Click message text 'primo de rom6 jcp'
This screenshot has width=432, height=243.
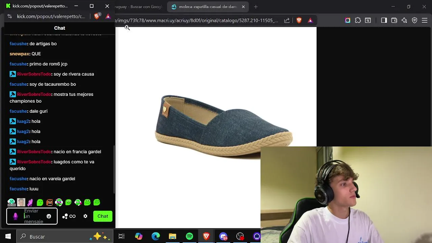coord(49,64)
